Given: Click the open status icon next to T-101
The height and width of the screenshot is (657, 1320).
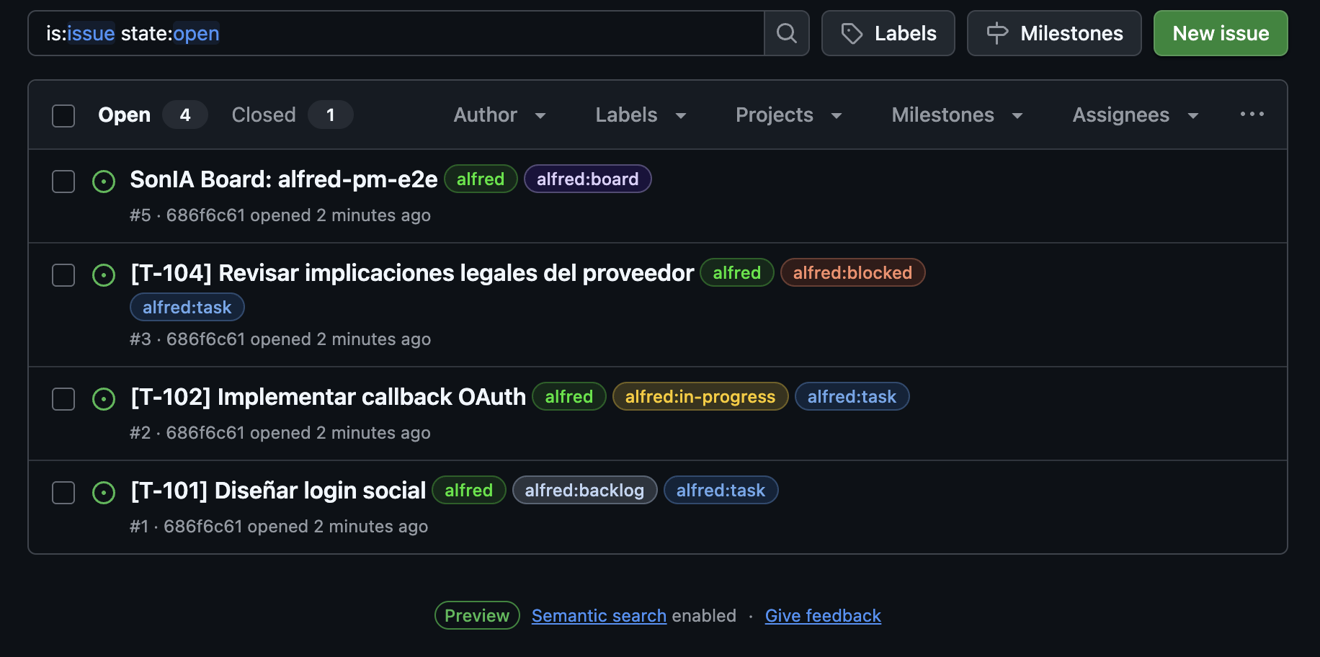Looking at the screenshot, I should click(104, 492).
